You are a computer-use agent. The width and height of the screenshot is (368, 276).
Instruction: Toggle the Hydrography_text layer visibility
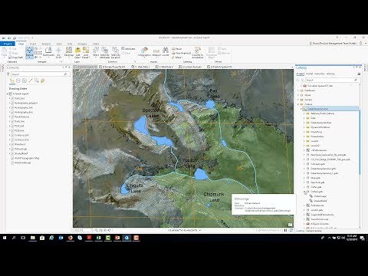[x=12, y=107]
